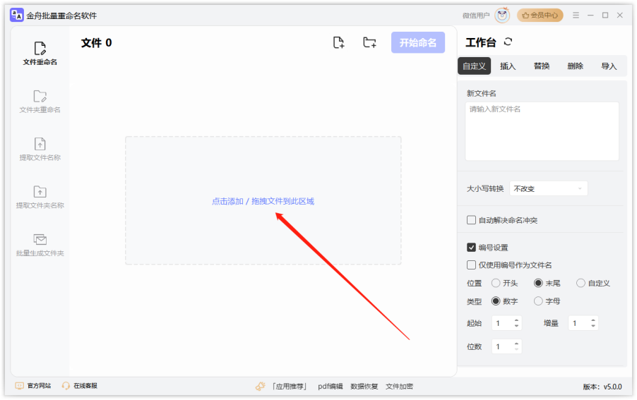This screenshot has width=637, height=400.
Task: Decrease the 增量 value with down arrow
Action: [593, 326]
